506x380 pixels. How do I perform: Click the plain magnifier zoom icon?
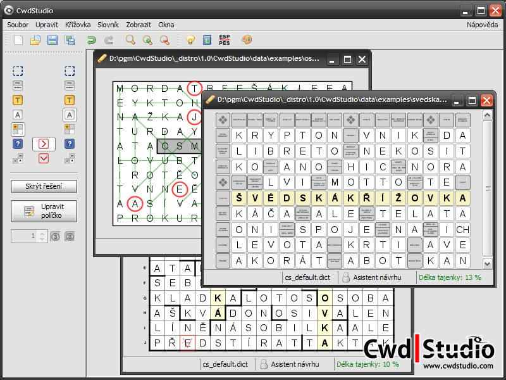[130, 40]
